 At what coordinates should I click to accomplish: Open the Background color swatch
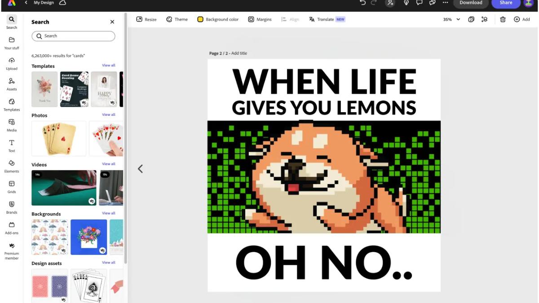[x=200, y=19]
